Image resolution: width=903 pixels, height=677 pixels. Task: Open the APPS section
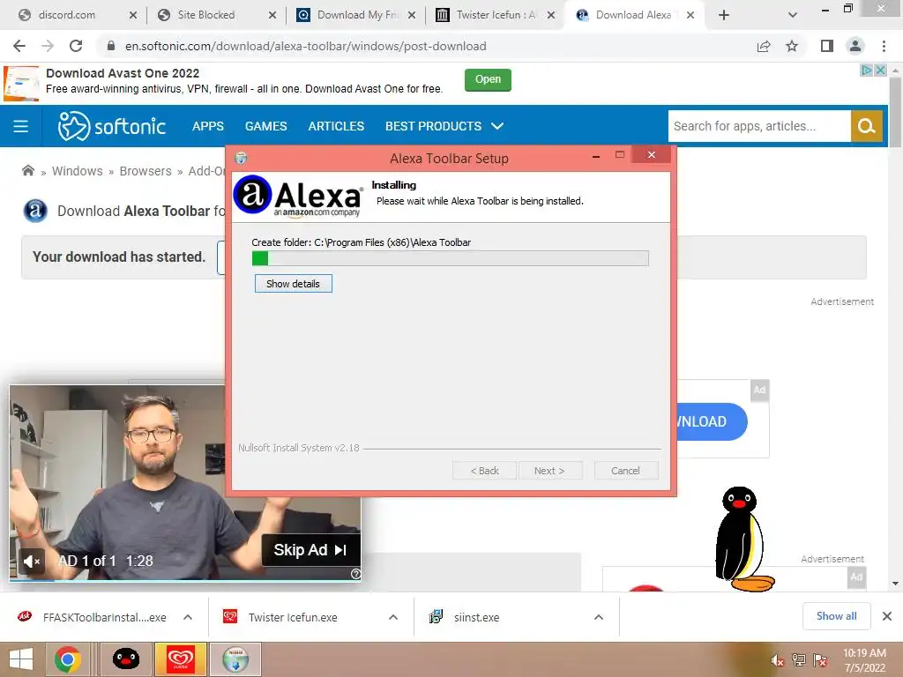click(208, 126)
